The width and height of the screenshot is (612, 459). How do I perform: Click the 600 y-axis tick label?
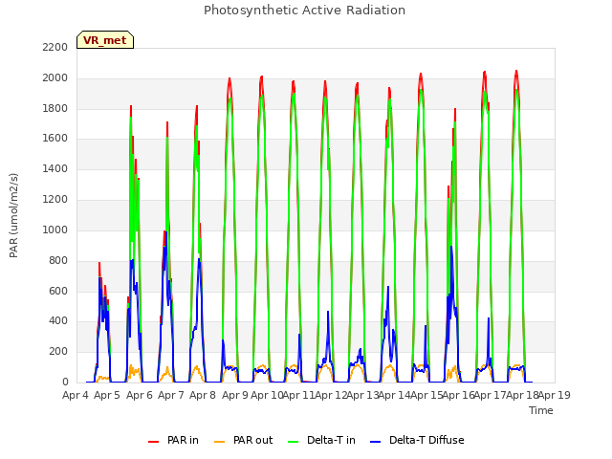(58, 291)
